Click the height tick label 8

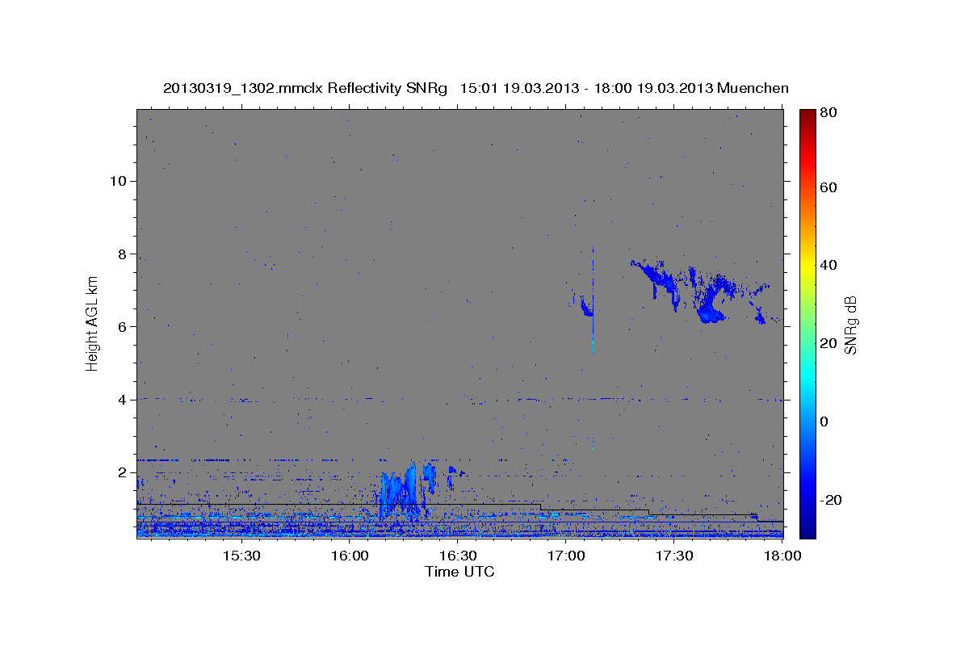(x=120, y=254)
